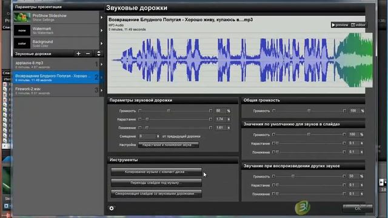This screenshot has width=388, height=218.
Task: Expand the arrow for the applause-8.mp3 track
Action: click(x=101, y=65)
